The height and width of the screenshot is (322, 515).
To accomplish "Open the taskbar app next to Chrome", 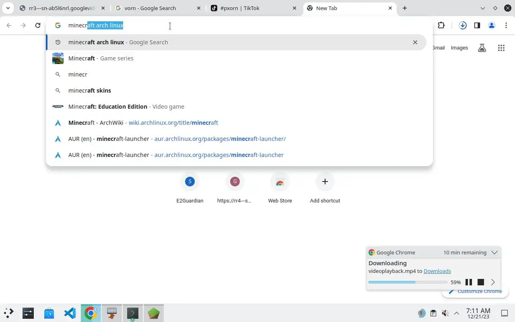I will 112,313.
